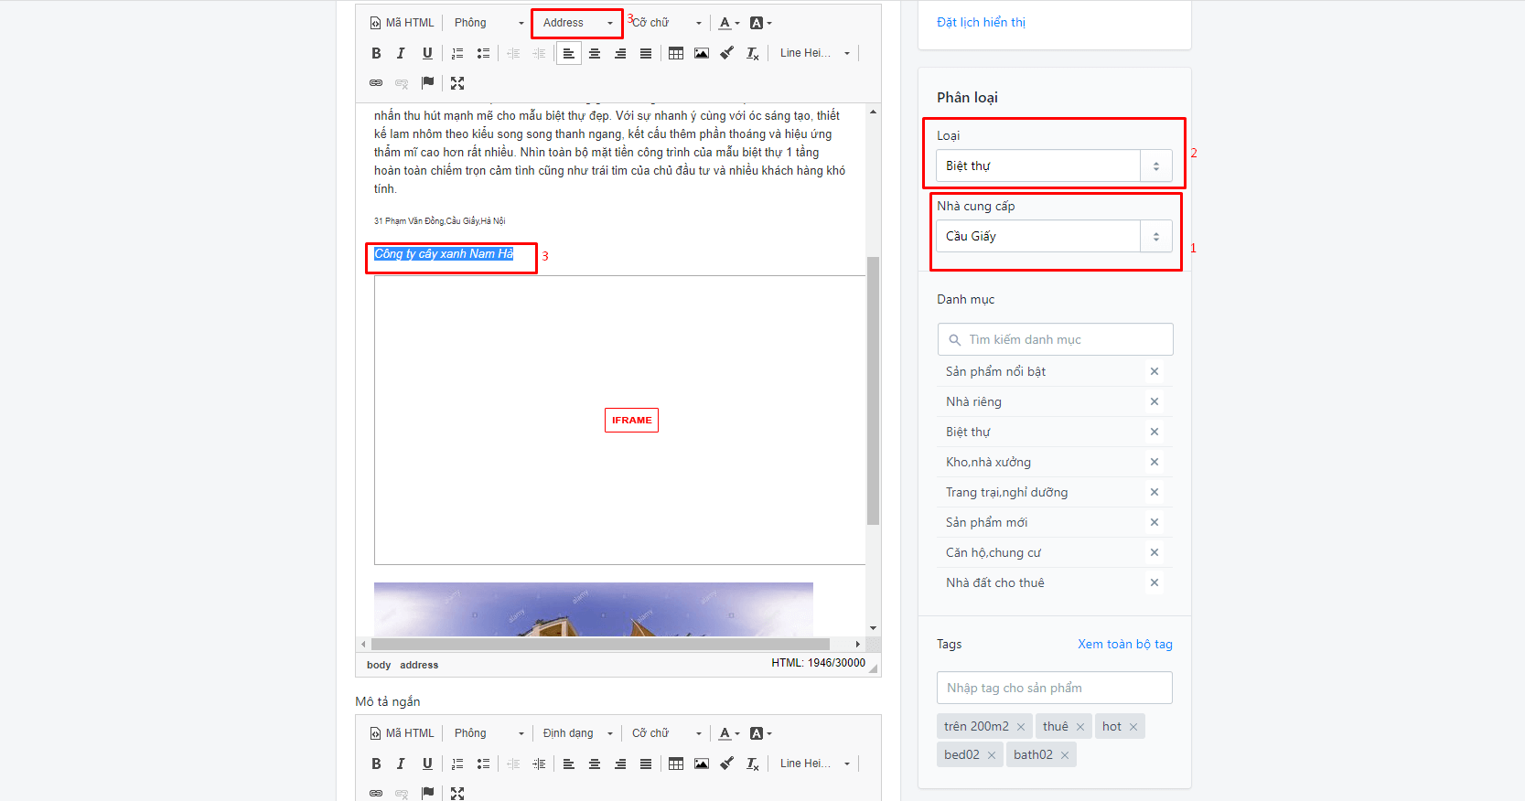Remove Kho,nhà xưởng category
1525x801 pixels.
click(1154, 462)
